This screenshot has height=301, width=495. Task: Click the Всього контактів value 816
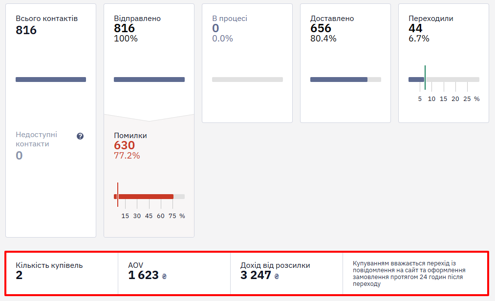[x=26, y=30]
